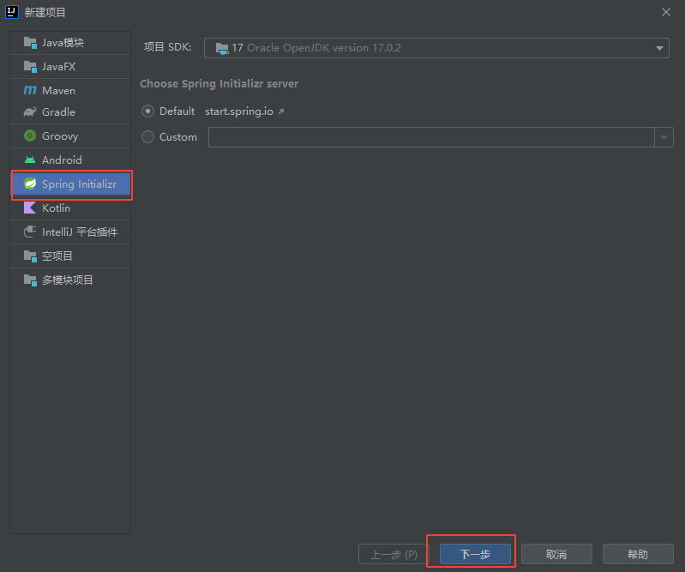Click the Gradle elephant icon
685x572 pixels.
(30, 111)
